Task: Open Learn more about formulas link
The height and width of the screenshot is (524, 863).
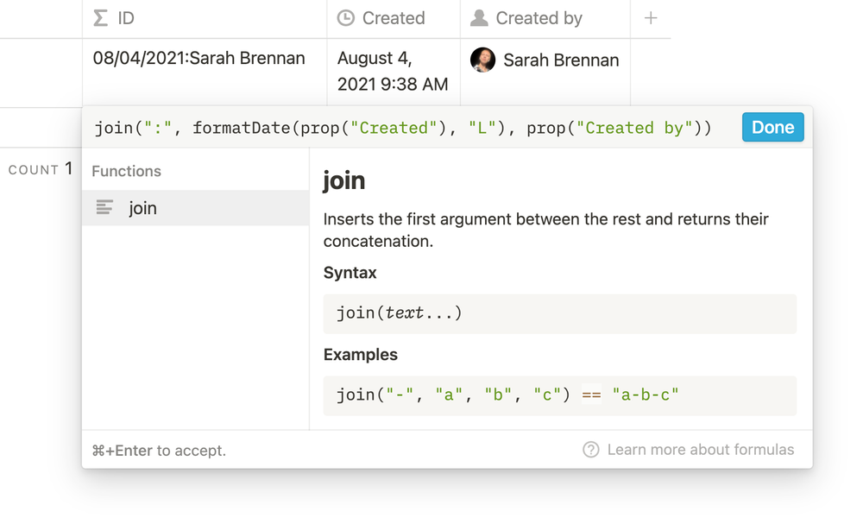Action: click(x=700, y=450)
